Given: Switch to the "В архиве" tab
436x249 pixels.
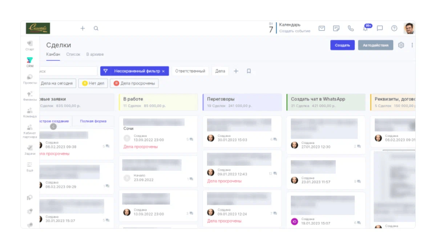Looking at the screenshot, I should tap(95, 54).
